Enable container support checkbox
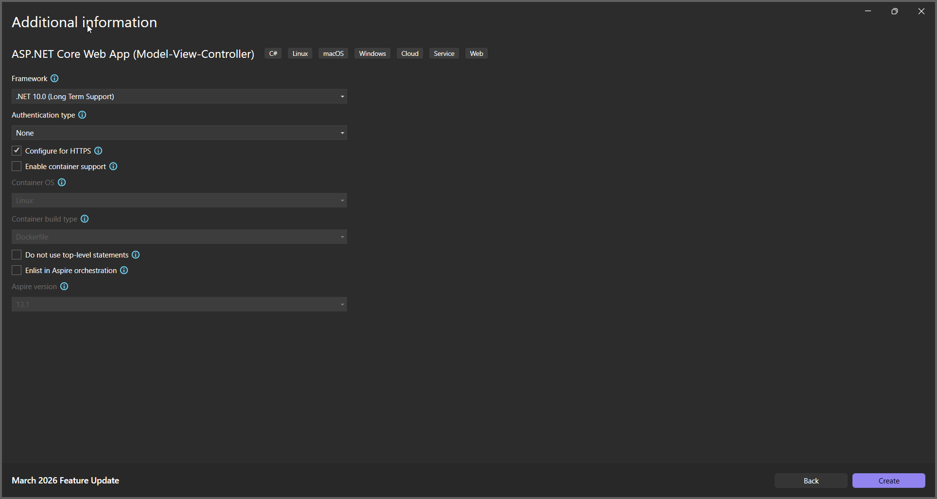This screenshot has width=937, height=499. pyautogui.click(x=17, y=166)
